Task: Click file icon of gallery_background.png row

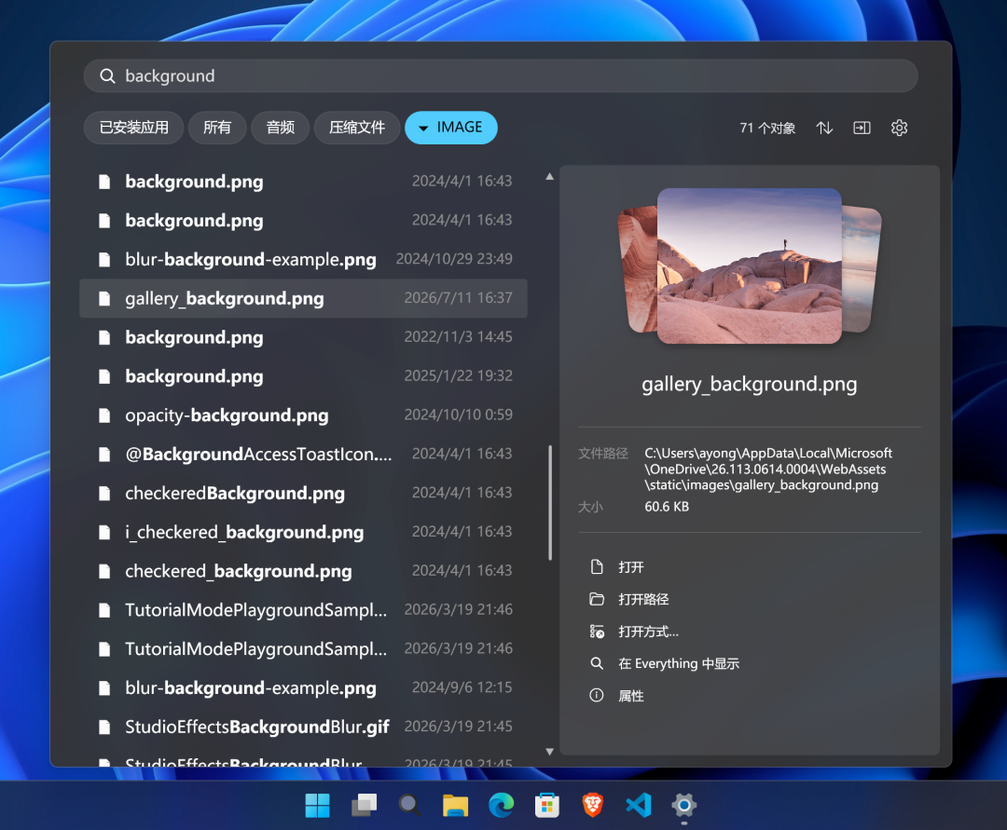Action: (104, 298)
